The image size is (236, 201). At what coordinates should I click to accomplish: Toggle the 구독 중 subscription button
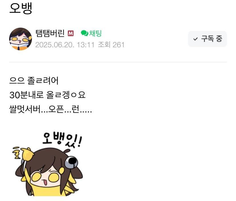click(x=207, y=39)
